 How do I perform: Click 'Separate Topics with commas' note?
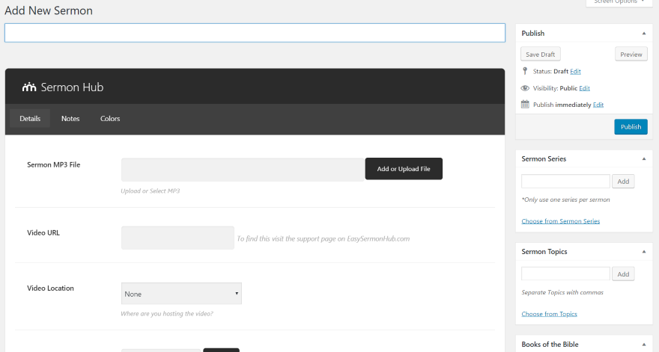click(x=562, y=292)
